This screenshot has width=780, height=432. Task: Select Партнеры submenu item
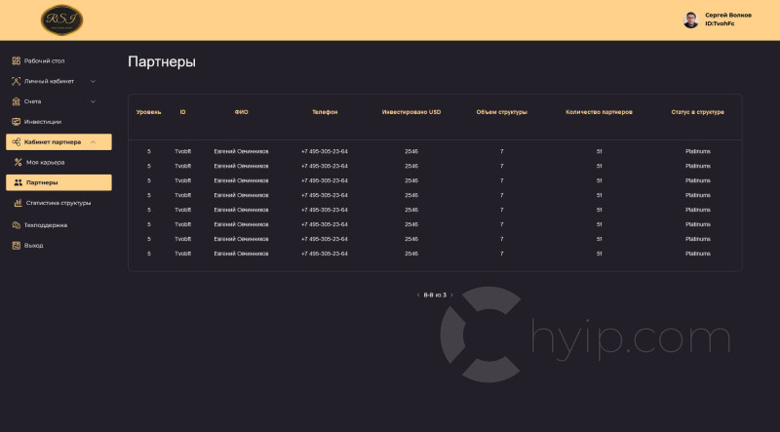[58, 182]
